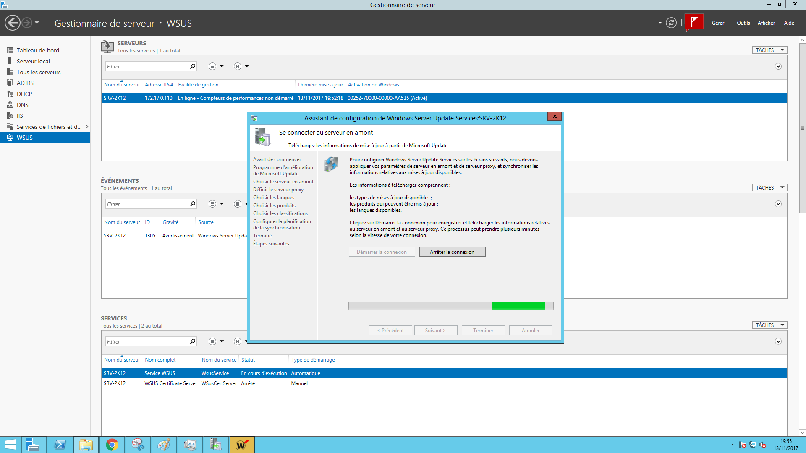
Task: Click the forward navigation arrow
Action: [x=27, y=23]
